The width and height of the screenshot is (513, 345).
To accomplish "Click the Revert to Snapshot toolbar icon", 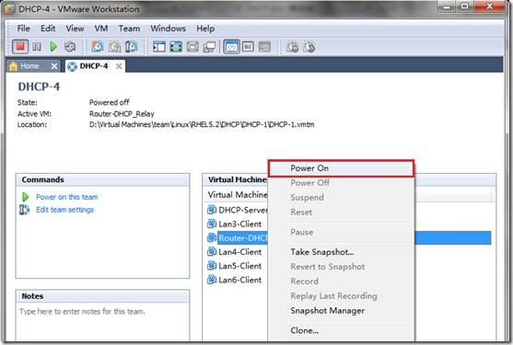I will tap(114, 47).
